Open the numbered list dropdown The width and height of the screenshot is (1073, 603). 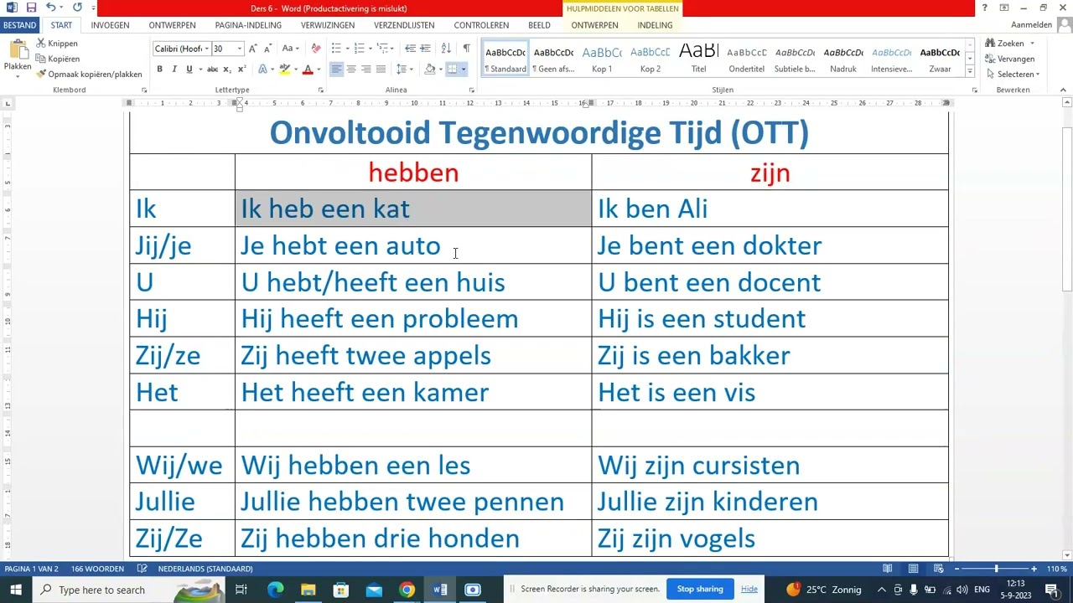click(371, 49)
